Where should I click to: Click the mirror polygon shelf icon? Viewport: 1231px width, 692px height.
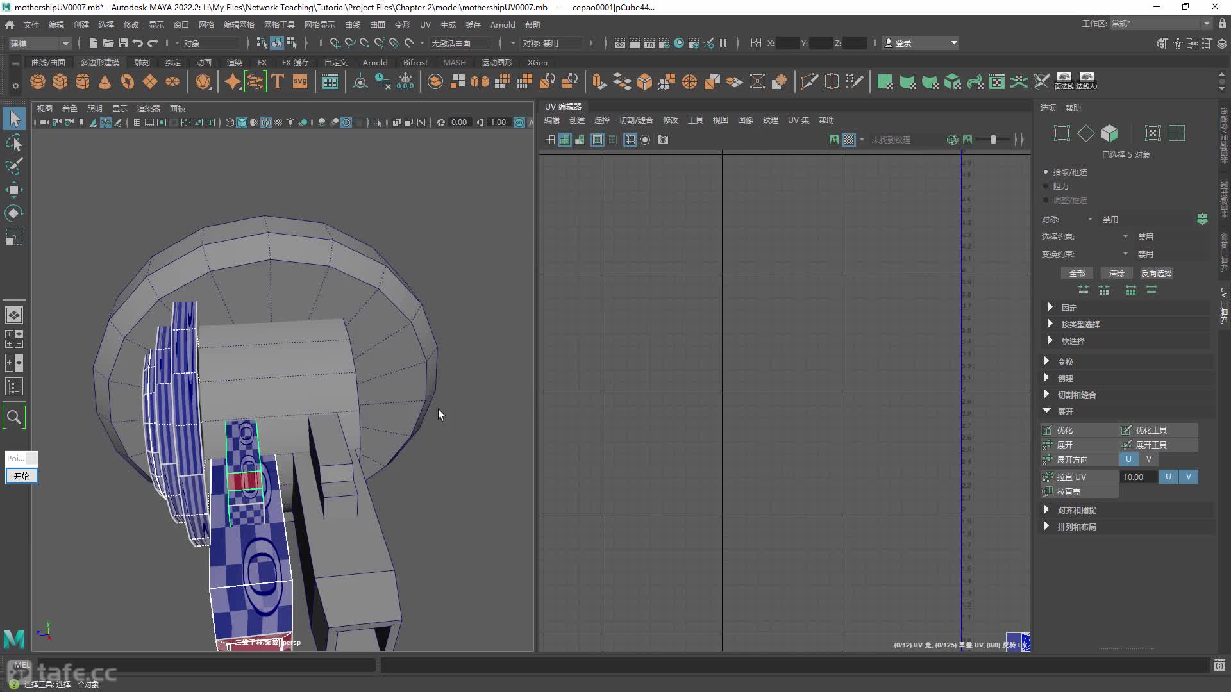point(480,81)
